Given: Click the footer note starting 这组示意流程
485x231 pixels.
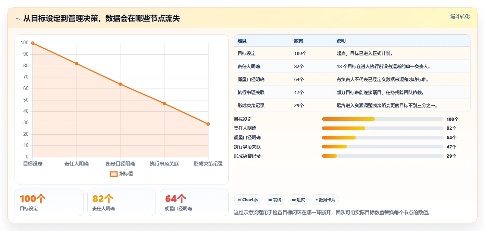Looking at the screenshot, I should [x=332, y=213].
